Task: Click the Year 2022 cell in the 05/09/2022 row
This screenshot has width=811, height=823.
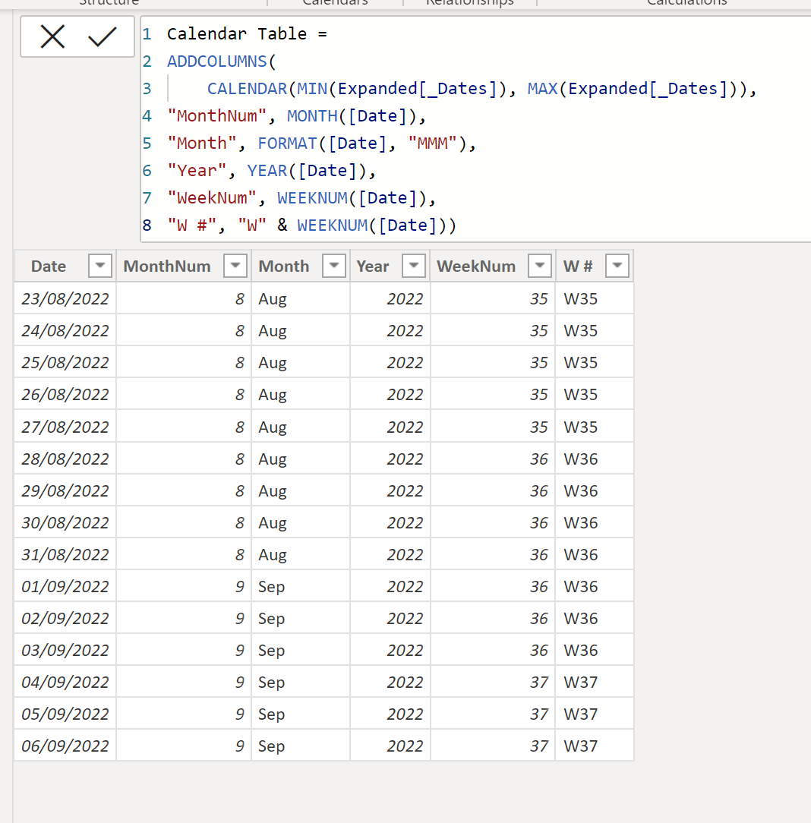Action: tap(390, 714)
